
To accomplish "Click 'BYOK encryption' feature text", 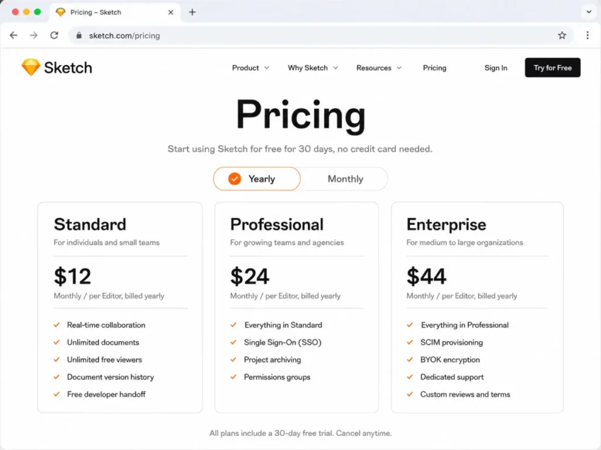I will 450,360.
